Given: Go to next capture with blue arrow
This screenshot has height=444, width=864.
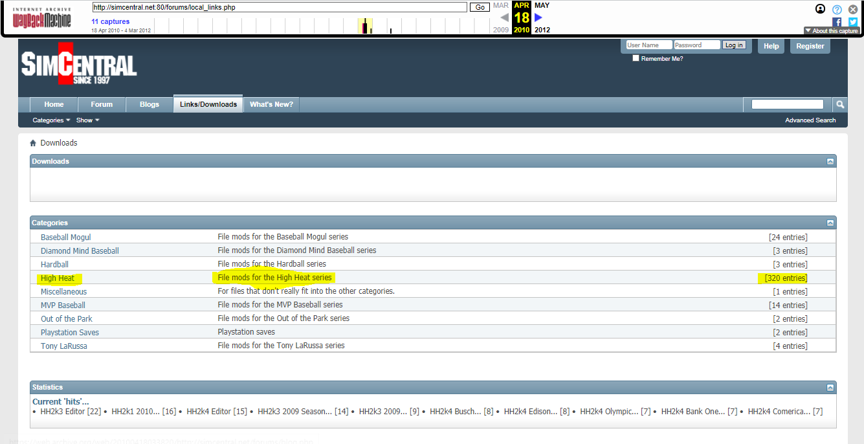Looking at the screenshot, I should tap(538, 17).
